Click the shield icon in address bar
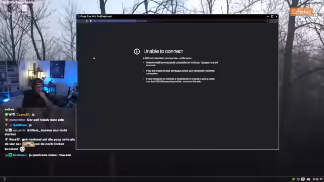 coord(91,21)
